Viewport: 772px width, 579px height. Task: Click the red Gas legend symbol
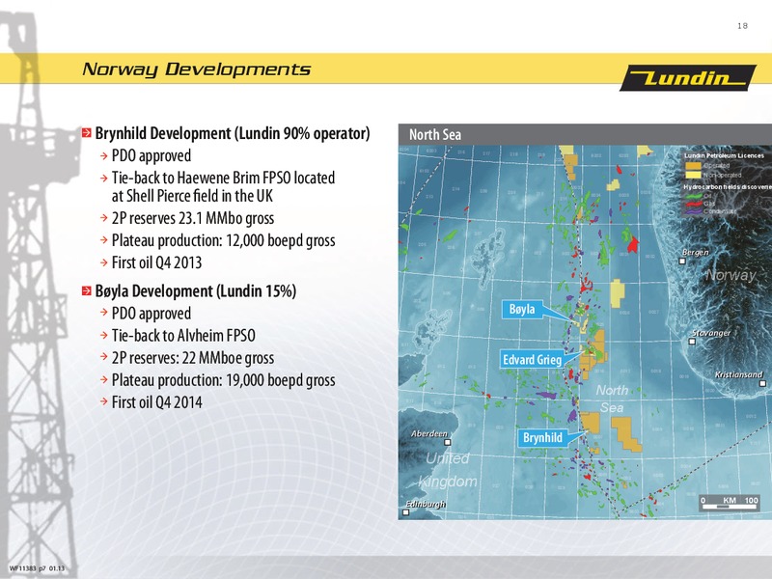point(694,204)
